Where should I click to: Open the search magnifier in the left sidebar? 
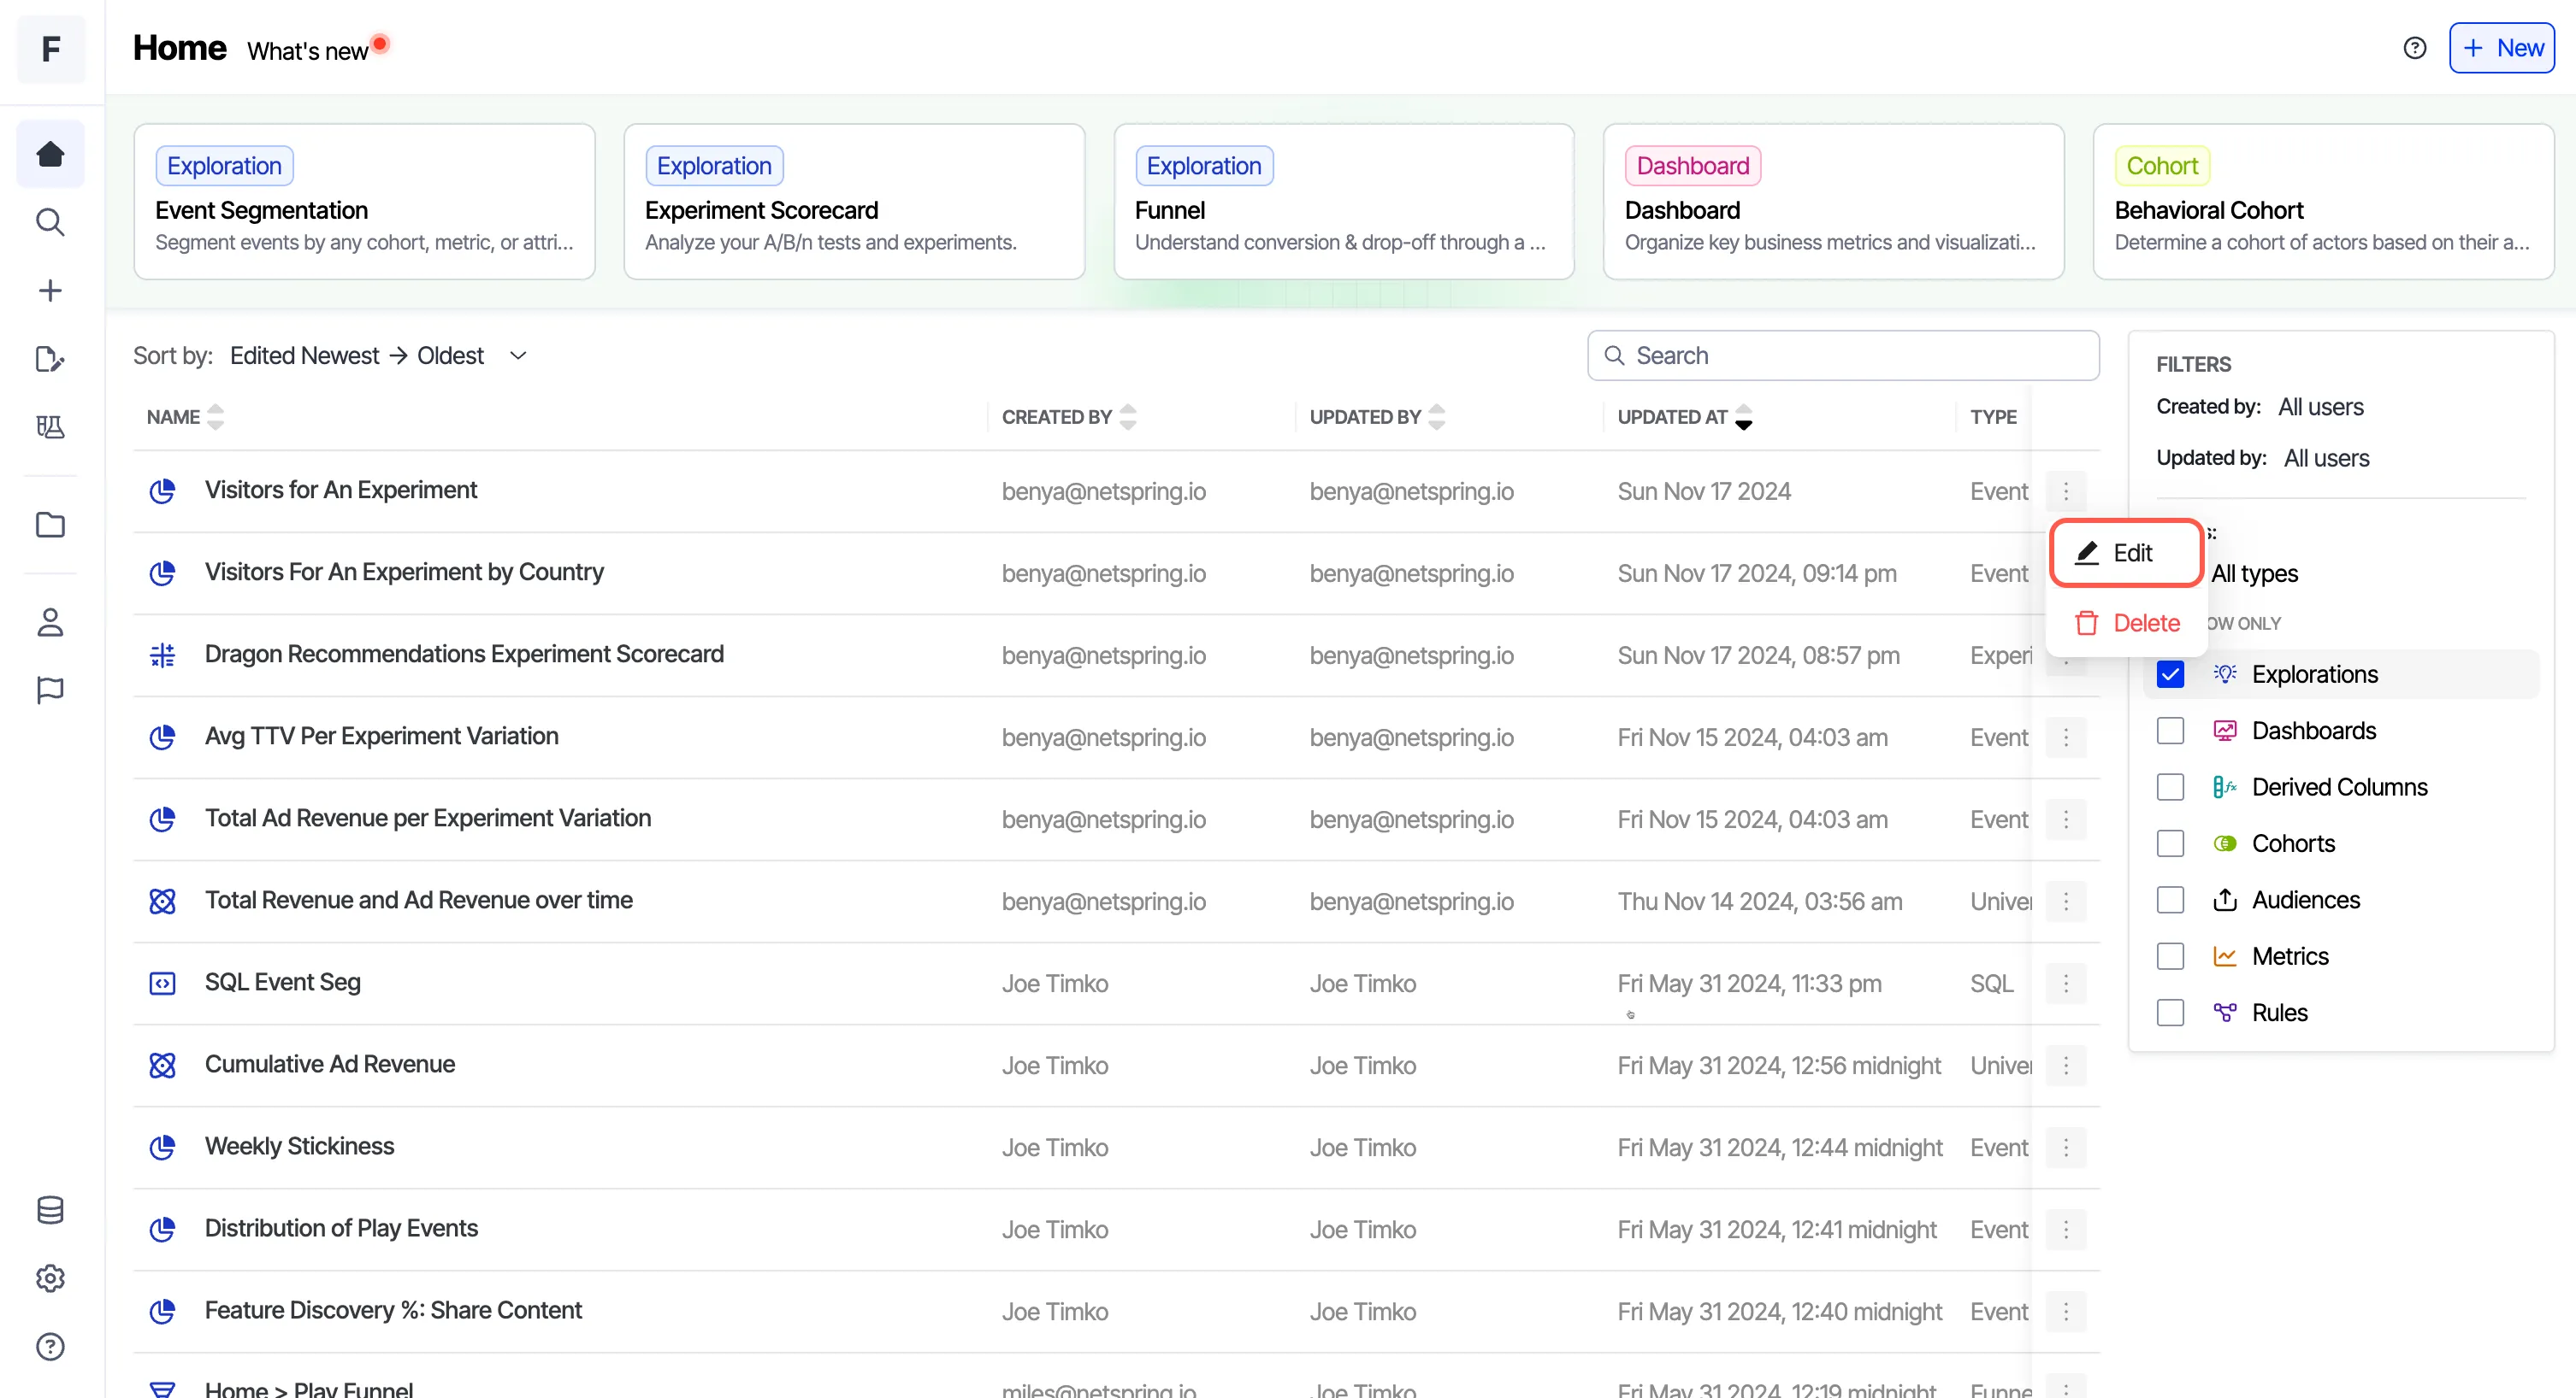point(50,222)
